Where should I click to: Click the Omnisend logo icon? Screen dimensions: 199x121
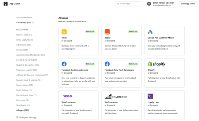pyautogui.click(x=6, y=4)
